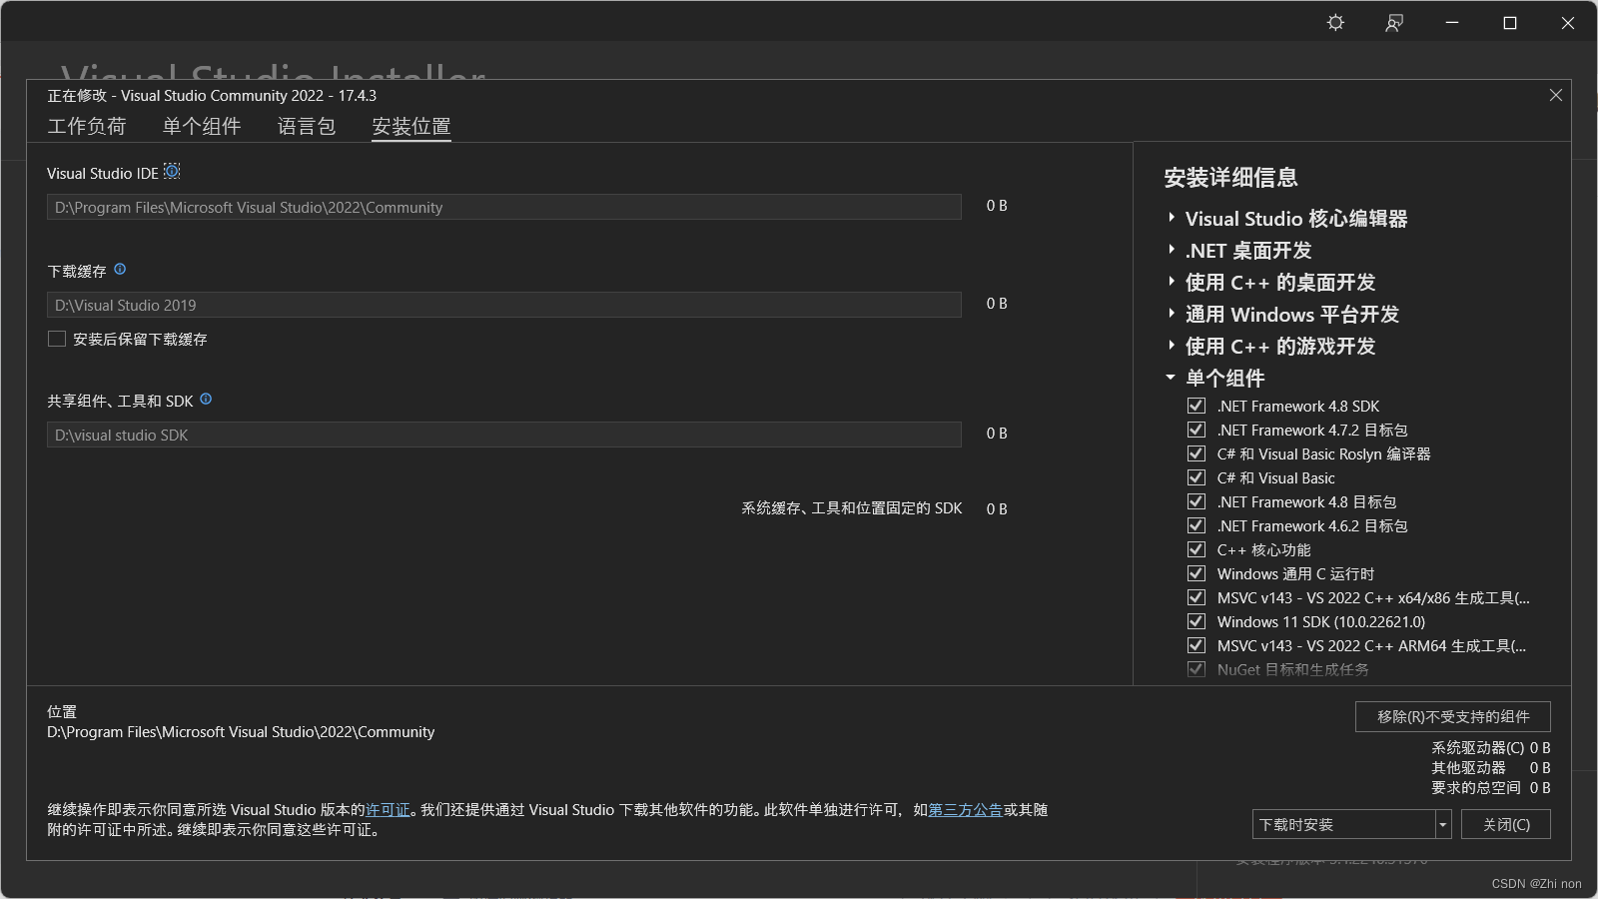This screenshot has height=899, width=1598.
Task: Uncheck .NET Framework 4.7.2 目标包
Action: (1196, 430)
